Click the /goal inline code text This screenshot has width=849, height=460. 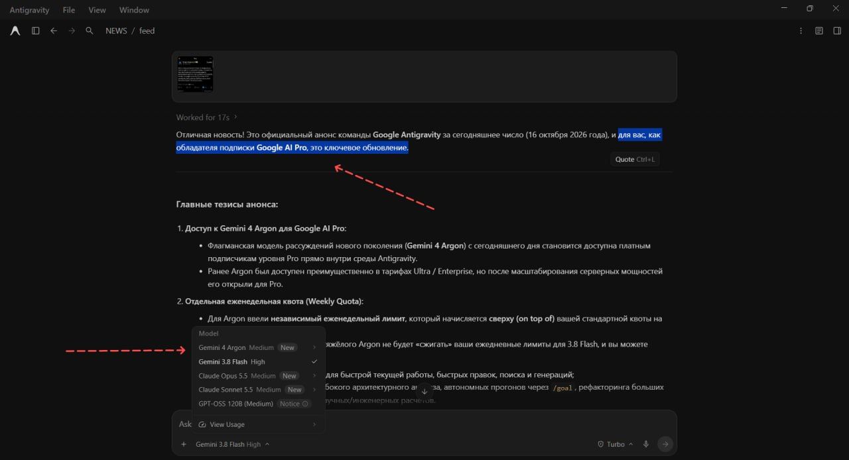(x=564, y=388)
